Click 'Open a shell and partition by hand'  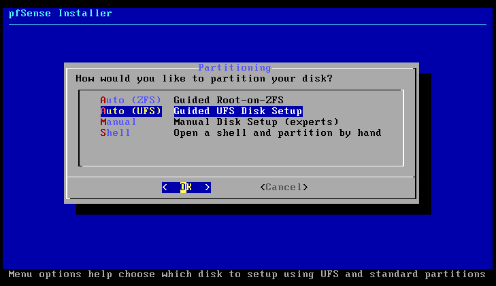pos(277,132)
